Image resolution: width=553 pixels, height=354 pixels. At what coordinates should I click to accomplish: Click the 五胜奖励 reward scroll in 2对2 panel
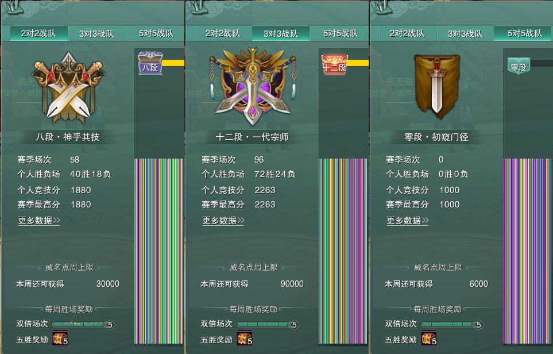click(60, 338)
